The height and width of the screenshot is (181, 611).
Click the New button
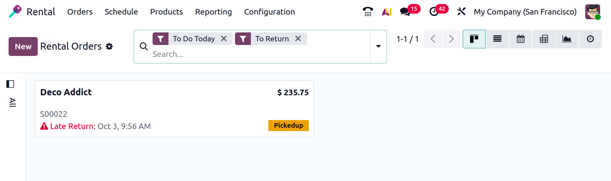23,46
